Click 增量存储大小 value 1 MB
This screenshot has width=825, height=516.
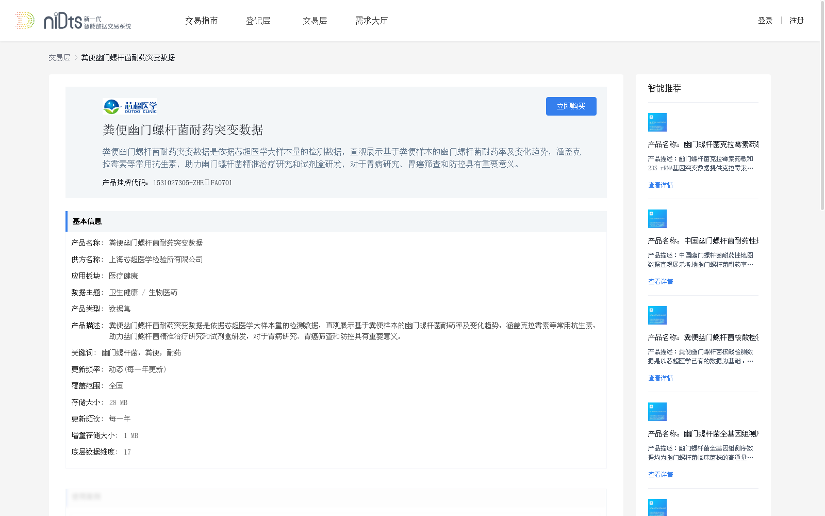coord(131,436)
